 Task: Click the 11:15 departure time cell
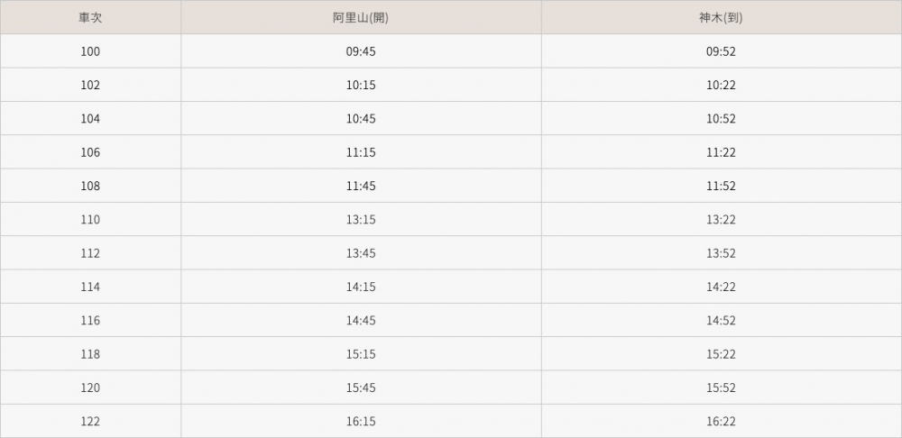[361, 152]
